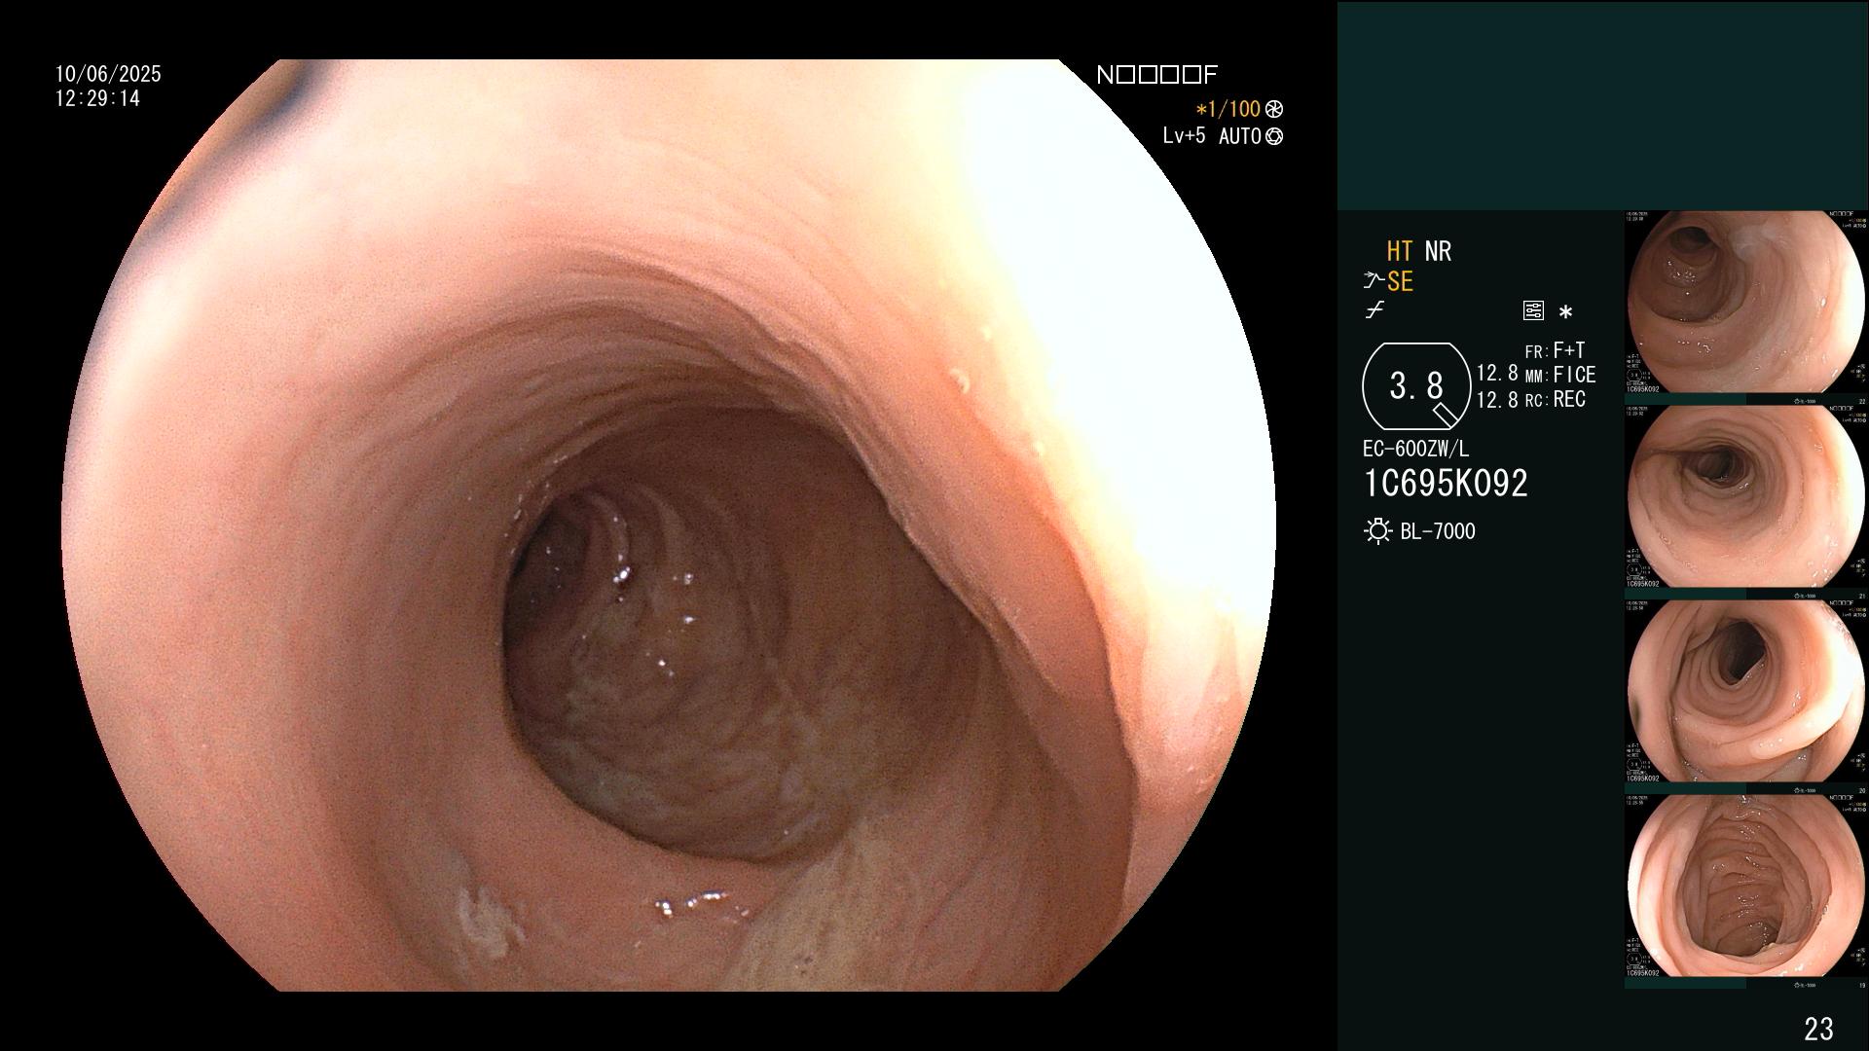Click the scope diameter icon showing 3.8
Screen dimensions: 1869x1051
(x=1416, y=386)
